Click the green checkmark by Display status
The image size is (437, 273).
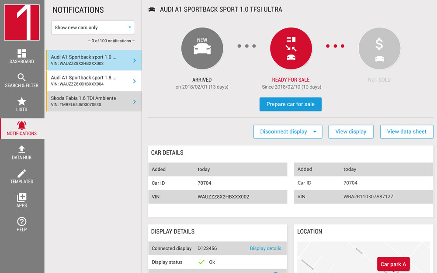(201, 262)
